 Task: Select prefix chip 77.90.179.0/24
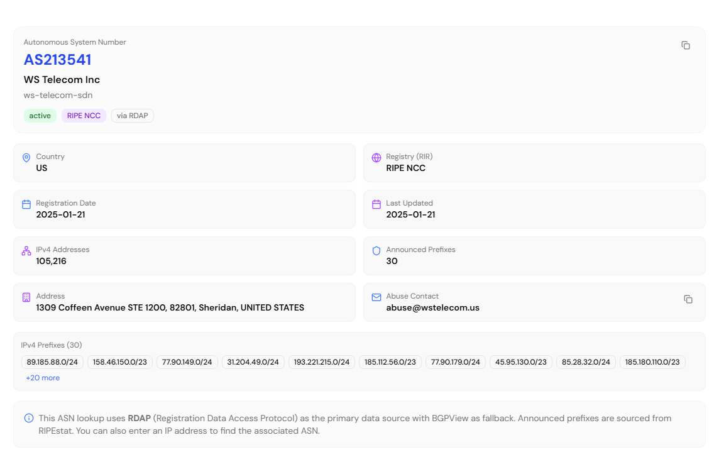(455, 362)
